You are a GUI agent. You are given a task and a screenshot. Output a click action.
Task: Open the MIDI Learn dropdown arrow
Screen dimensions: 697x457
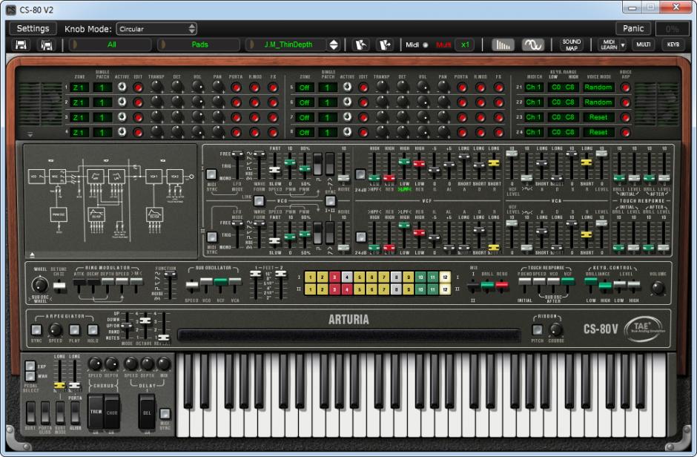pos(623,45)
